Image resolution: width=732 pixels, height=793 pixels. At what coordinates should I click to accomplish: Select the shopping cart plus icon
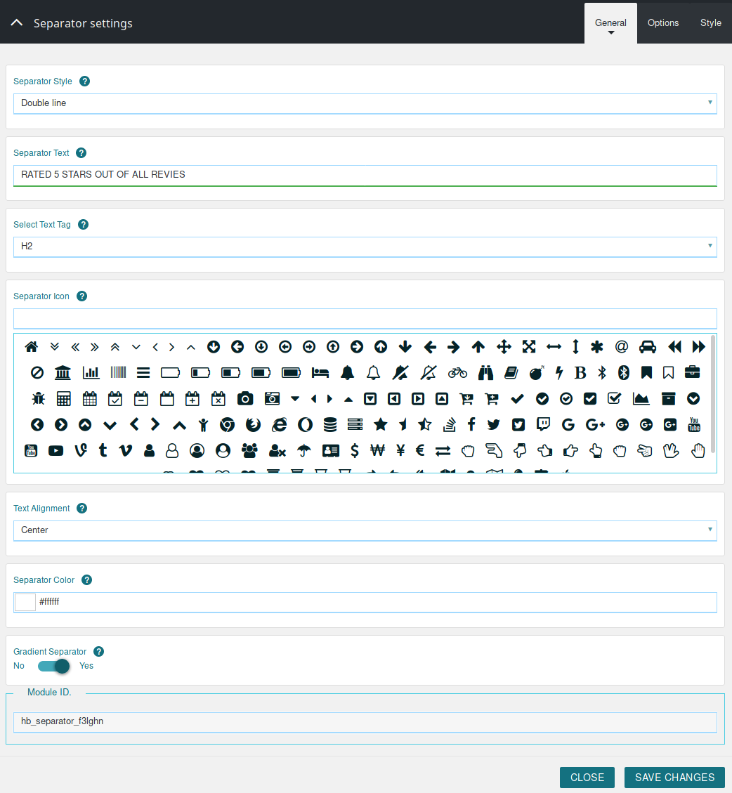[492, 398]
